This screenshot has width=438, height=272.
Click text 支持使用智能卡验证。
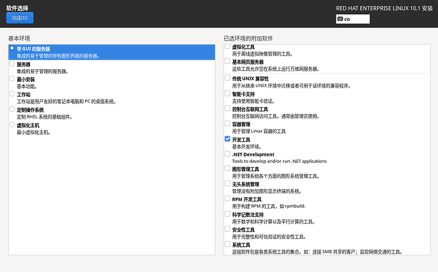click(254, 101)
